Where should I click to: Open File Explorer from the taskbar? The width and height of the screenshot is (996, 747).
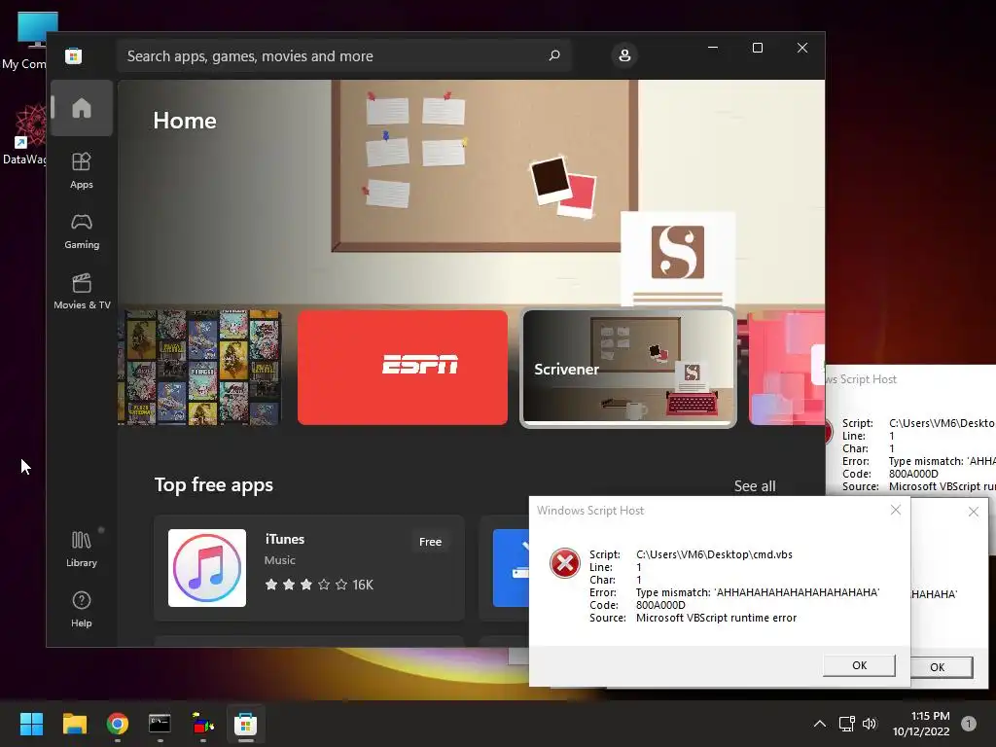pyautogui.click(x=74, y=724)
